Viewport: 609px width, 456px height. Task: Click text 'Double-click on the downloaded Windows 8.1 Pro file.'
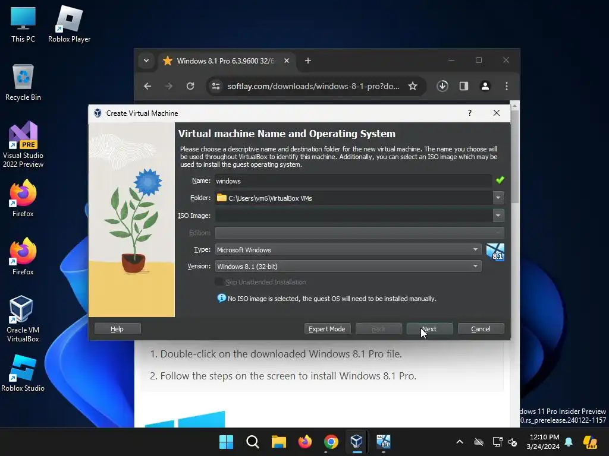[x=281, y=354]
